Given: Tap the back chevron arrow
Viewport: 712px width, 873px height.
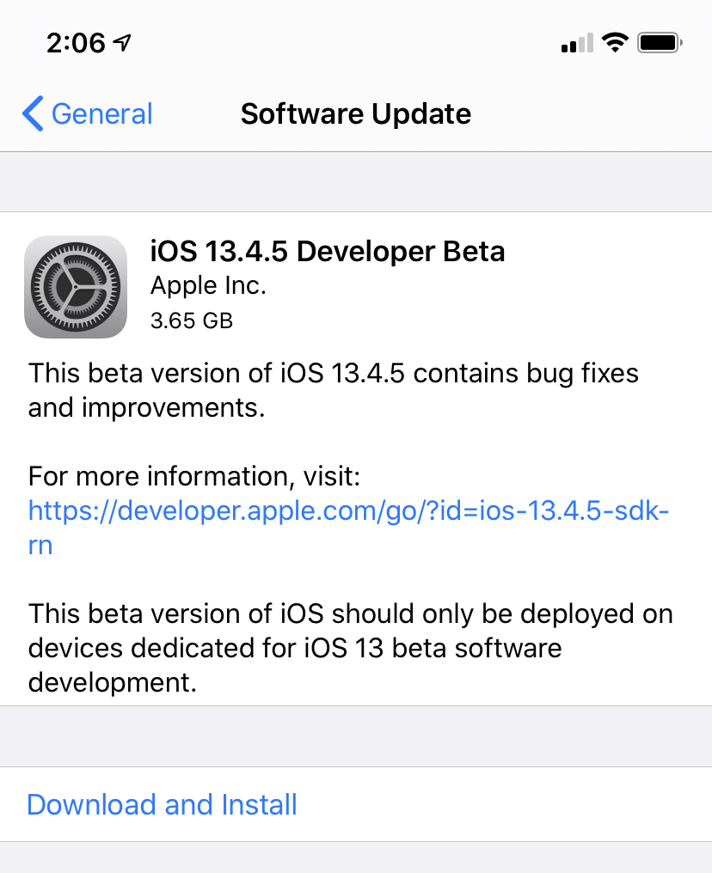Looking at the screenshot, I should pos(33,113).
